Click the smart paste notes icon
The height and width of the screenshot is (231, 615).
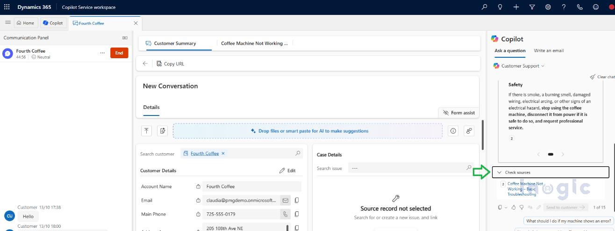(x=162, y=131)
